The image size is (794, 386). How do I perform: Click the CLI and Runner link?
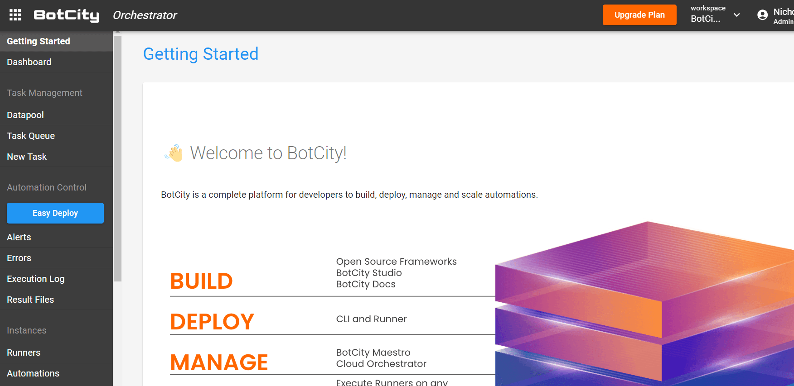pos(371,319)
